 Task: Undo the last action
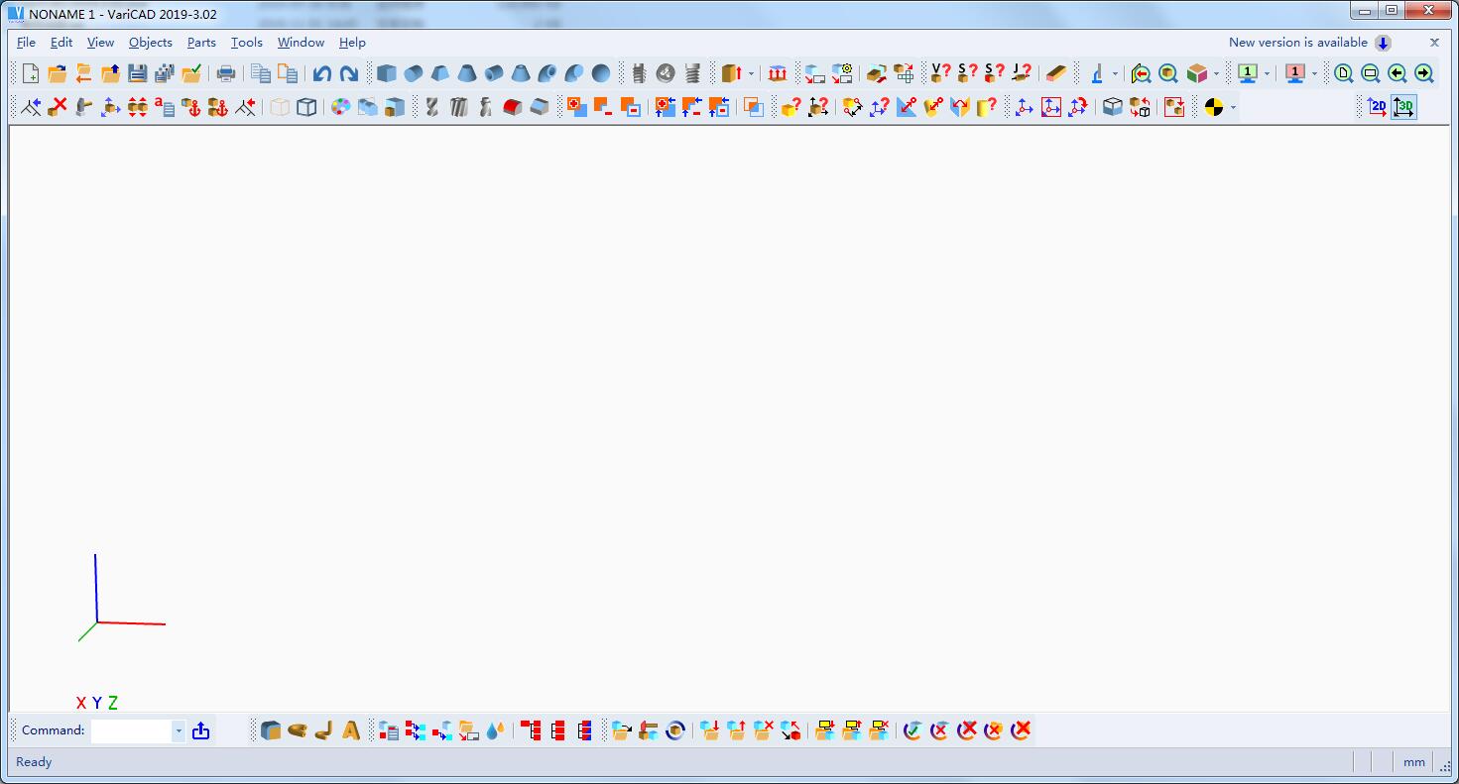coord(322,73)
